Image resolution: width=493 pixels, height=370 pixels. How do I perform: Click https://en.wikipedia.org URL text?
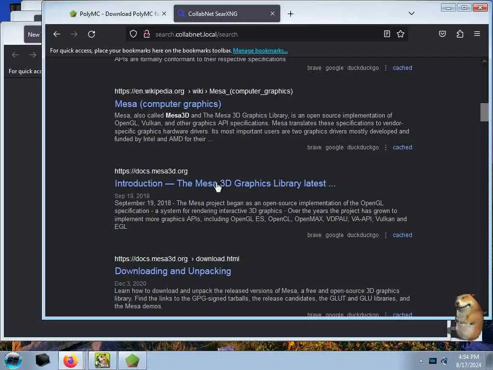pos(149,91)
